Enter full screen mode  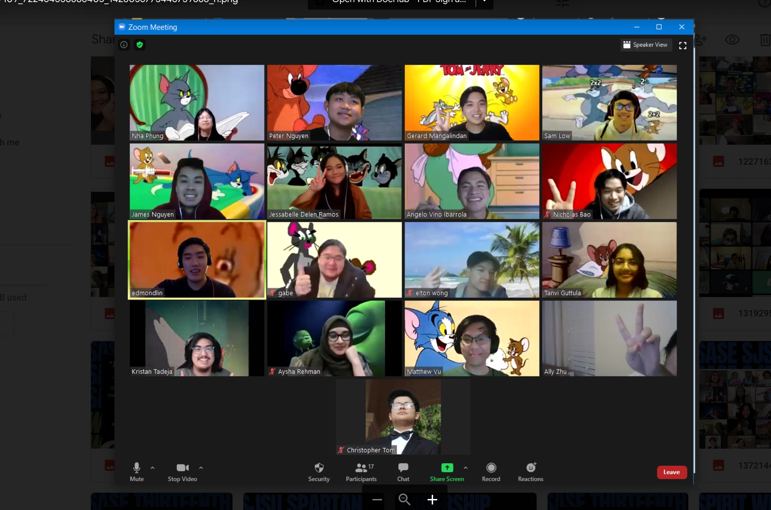tap(682, 45)
